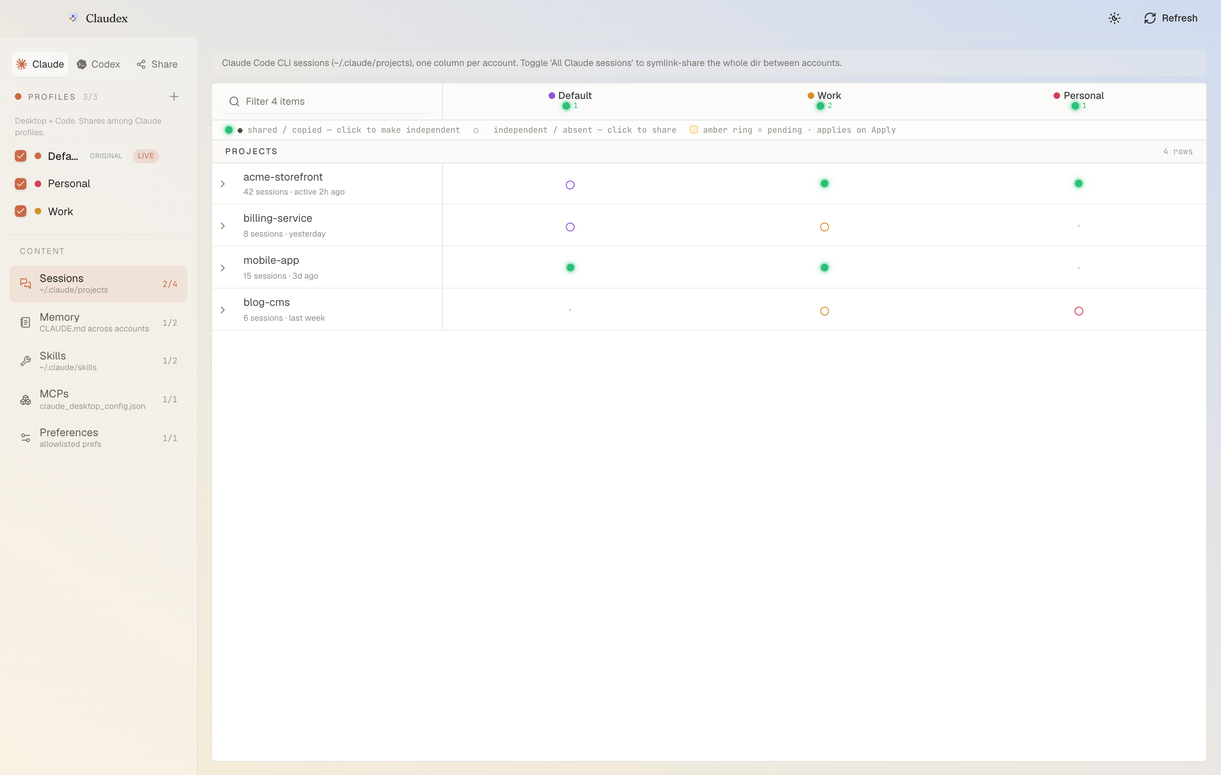
Task: Open Skills via its wrench icon
Action: (x=25, y=361)
